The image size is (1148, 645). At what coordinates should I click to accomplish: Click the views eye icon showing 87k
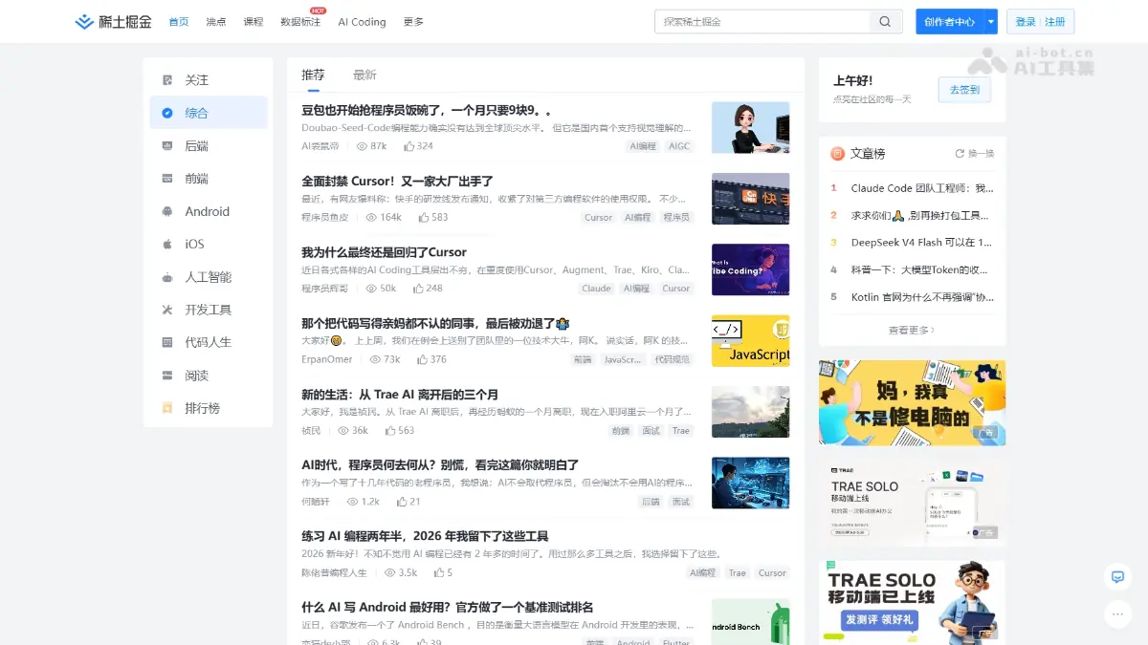point(362,146)
